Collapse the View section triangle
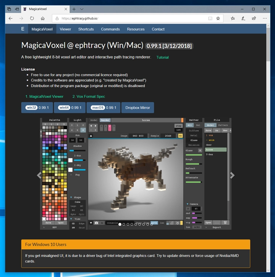 click(71, 219)
